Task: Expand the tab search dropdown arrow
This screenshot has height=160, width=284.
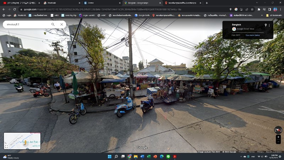Action: click(257, 3)
